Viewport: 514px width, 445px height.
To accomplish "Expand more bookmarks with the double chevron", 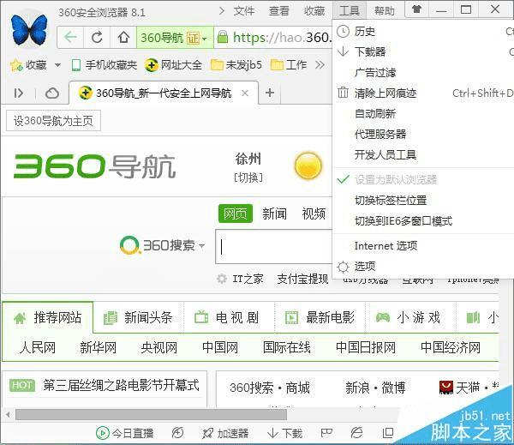I will 320,65.
